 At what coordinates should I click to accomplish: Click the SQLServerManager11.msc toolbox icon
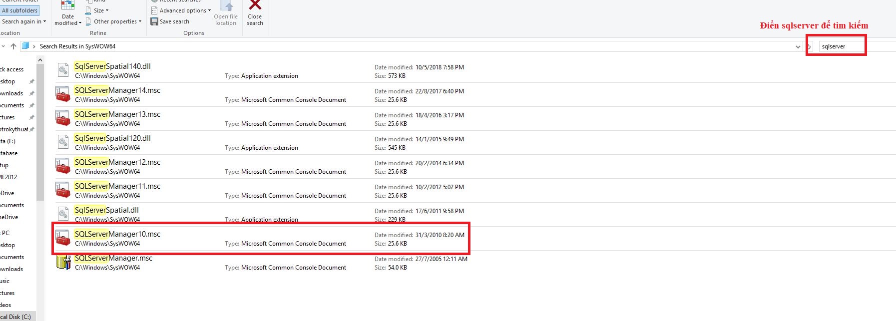[x=62, y=190]
